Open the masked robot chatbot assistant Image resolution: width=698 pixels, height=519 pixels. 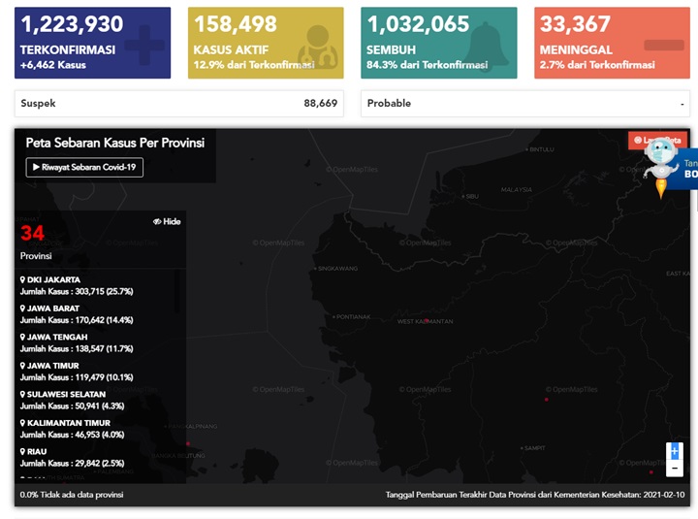tap(660, 168)
